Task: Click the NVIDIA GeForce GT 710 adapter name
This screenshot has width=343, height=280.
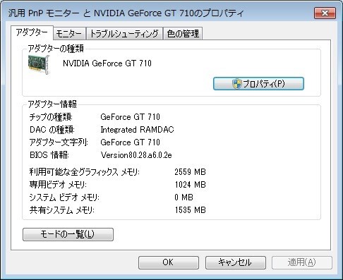Action: coord(107,63)
